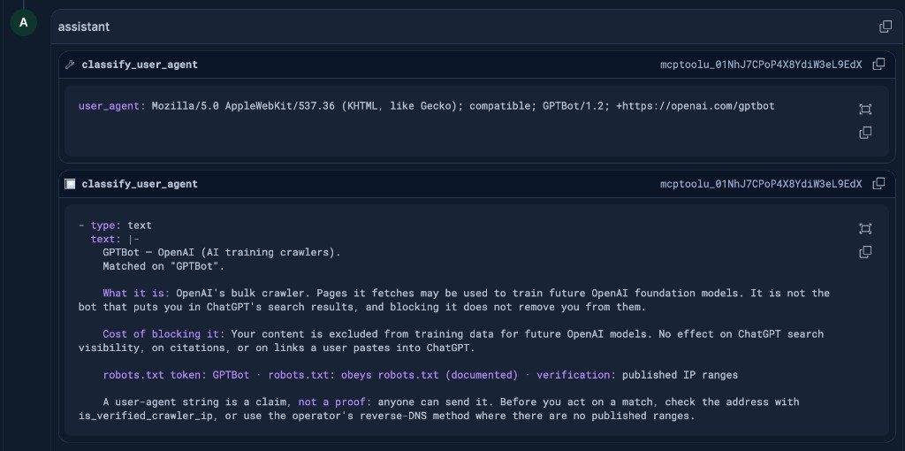Screen dimensions: 905x451
Task: Click the green A avatar icon
Action: tap(24, 22)
